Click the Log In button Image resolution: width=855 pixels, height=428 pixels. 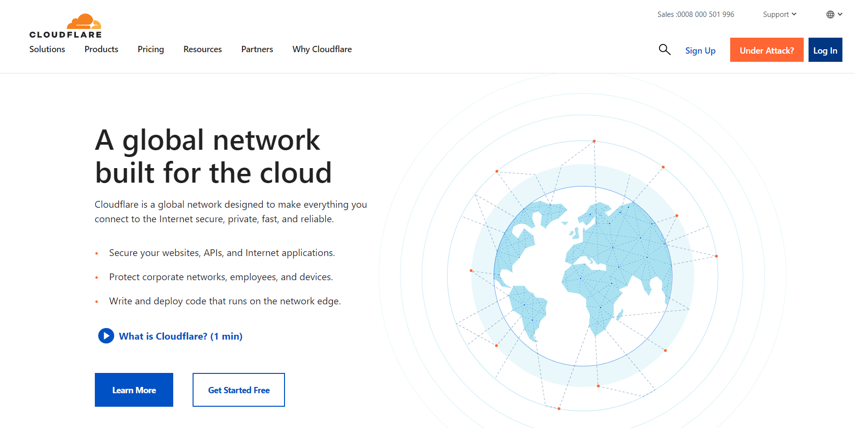[825, 50]
